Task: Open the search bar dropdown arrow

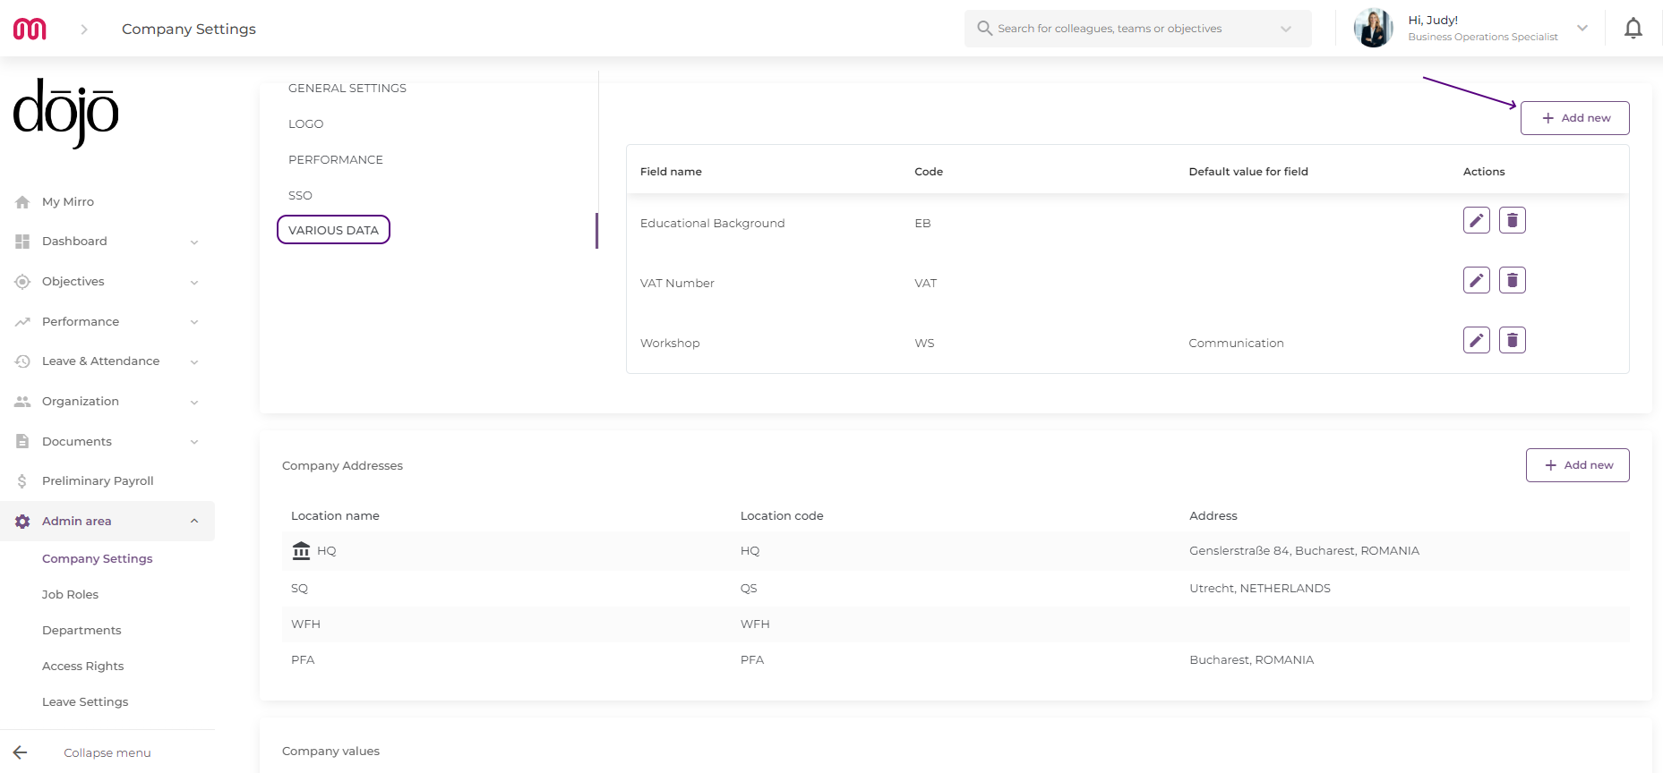Action: click(x=1286, y=29)
